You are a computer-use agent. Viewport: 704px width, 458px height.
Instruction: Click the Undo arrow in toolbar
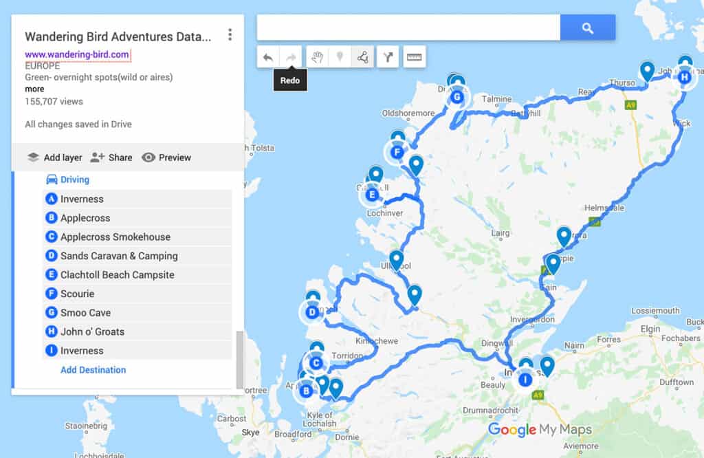pyautogui.click(x=268, y=57)
